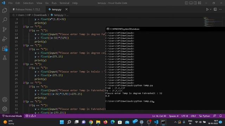Image resolution: width=225 pixels, height=126 pixels.
Task: Open the Mail app on taskbar
Action: [x=127, y=122]
